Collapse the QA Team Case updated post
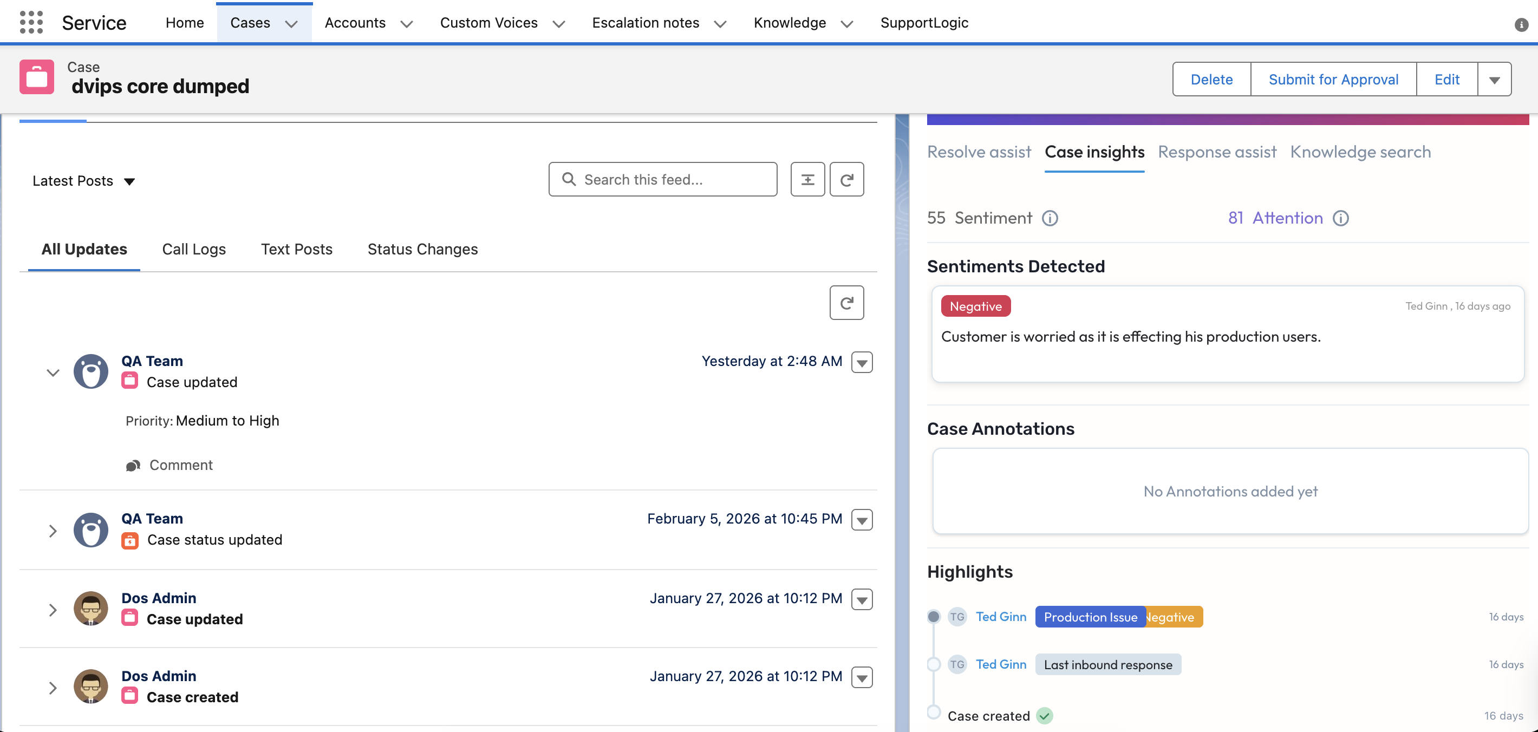This screenshot has width=1538, height=732. [x=53, y=372]
